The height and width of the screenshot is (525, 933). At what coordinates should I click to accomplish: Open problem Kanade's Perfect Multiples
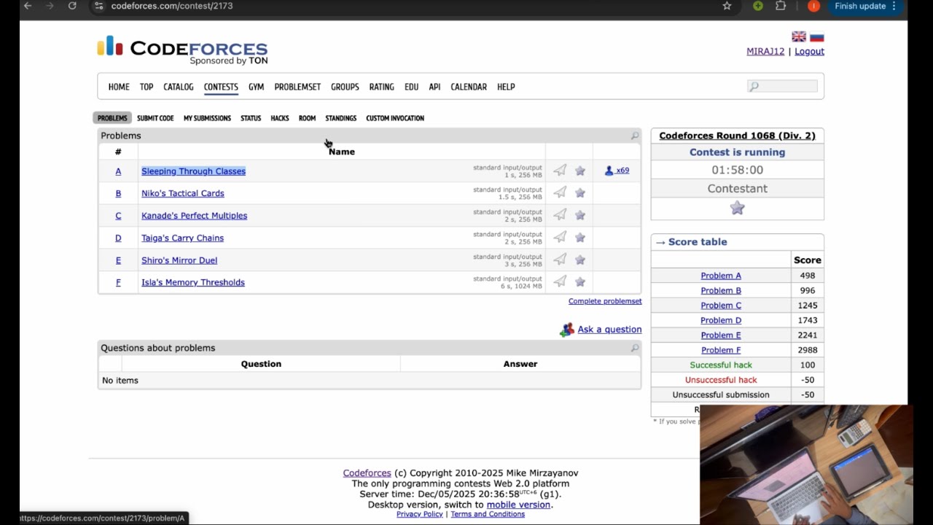(194, 216)
